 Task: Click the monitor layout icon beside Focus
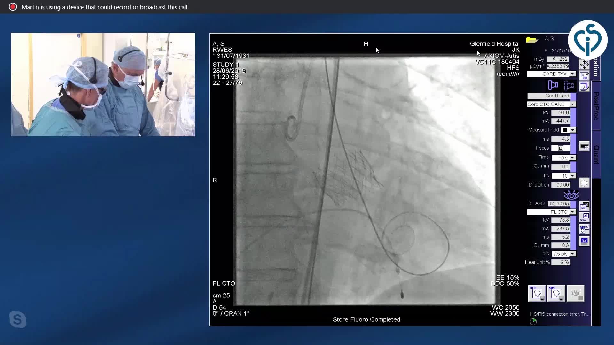(x=584, y=147)
